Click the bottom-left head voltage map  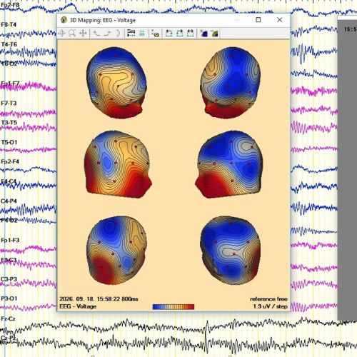(x=116, y=251)
